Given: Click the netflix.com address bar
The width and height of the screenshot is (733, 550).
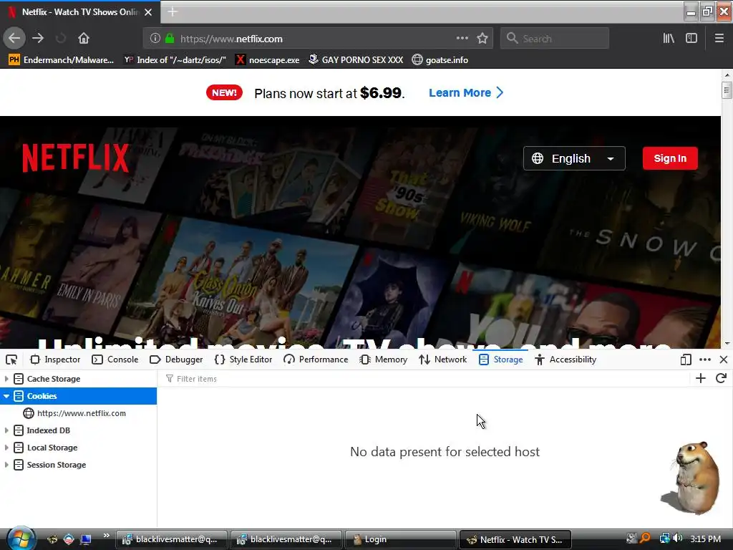Looking at the screenshot, I should [318, 39].
